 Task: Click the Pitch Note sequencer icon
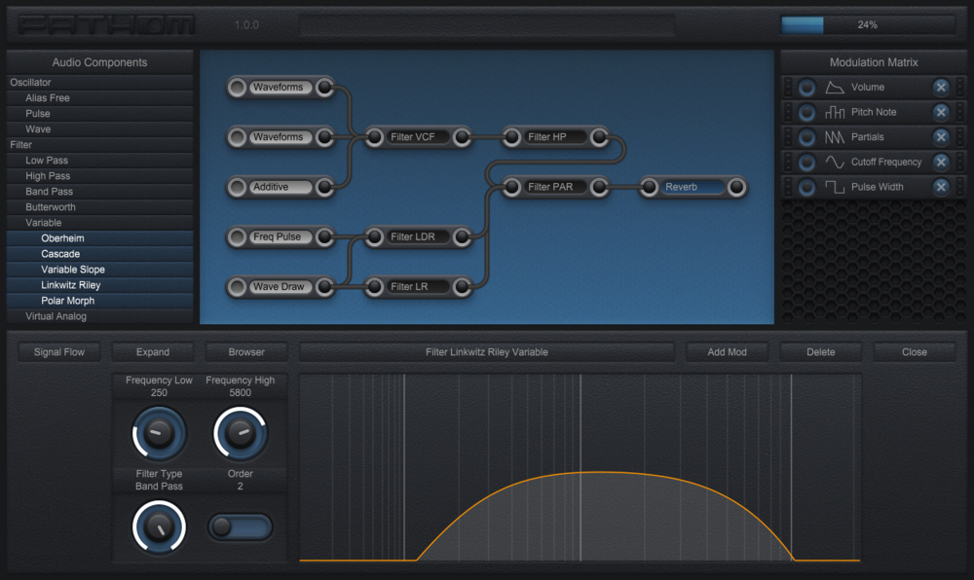click(x=835, y=112)
